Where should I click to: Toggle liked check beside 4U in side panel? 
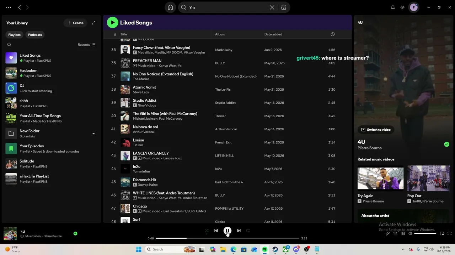click(446, 144)
